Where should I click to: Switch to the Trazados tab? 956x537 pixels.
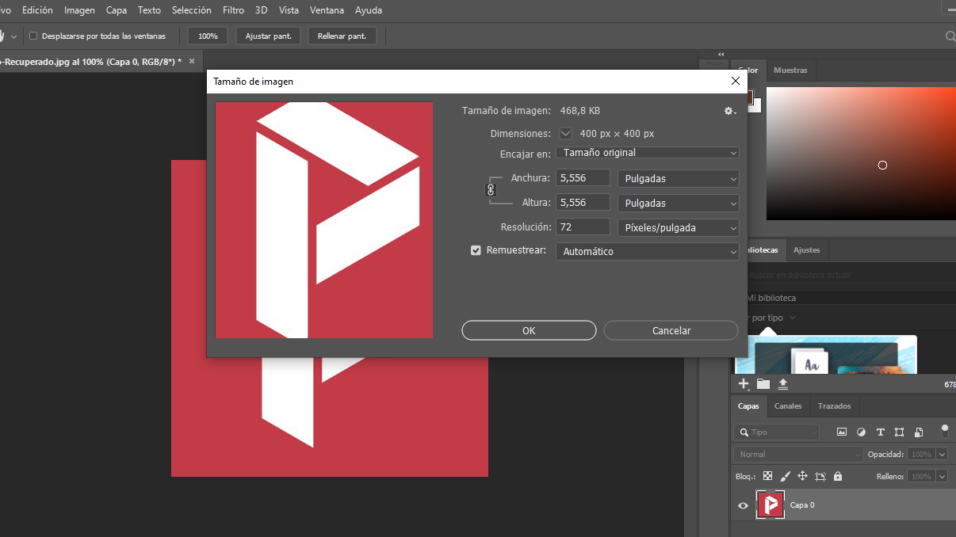[835, 406]
